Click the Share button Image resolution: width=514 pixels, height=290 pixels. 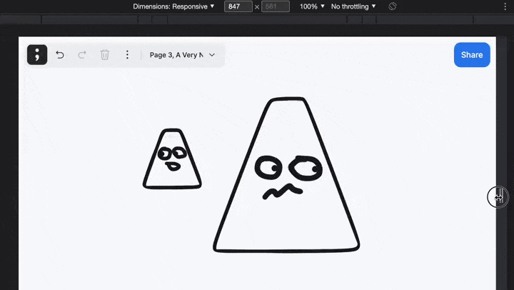point(472,55)
